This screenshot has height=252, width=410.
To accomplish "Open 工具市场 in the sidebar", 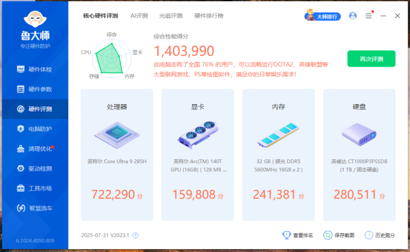I will tap(35, 188).
